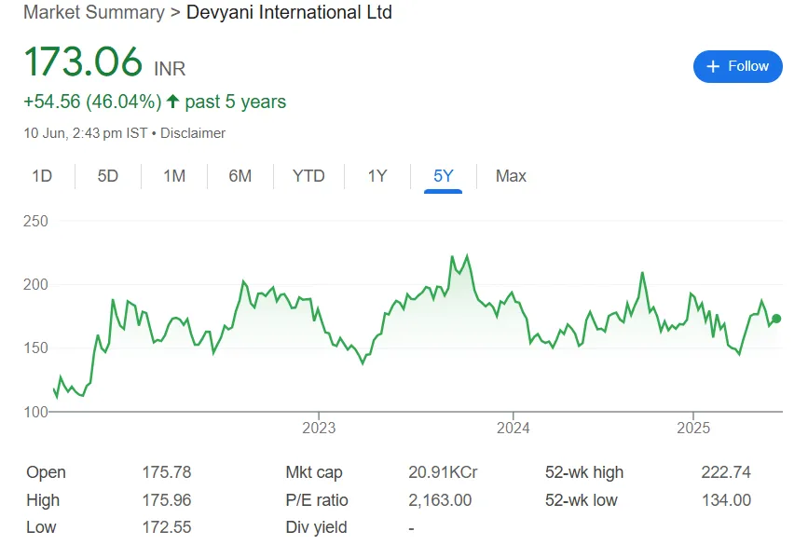
Task: Click the past 5 years text
Action: point(235,102)
